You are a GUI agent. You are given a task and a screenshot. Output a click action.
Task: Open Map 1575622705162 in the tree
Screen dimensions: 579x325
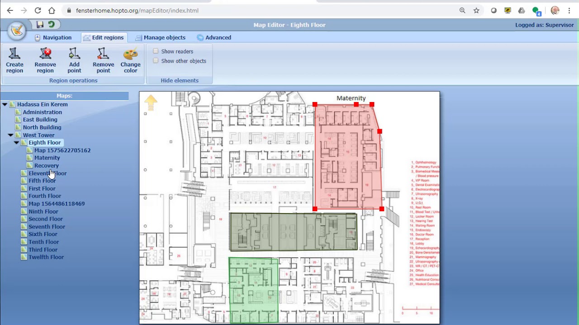62,150
